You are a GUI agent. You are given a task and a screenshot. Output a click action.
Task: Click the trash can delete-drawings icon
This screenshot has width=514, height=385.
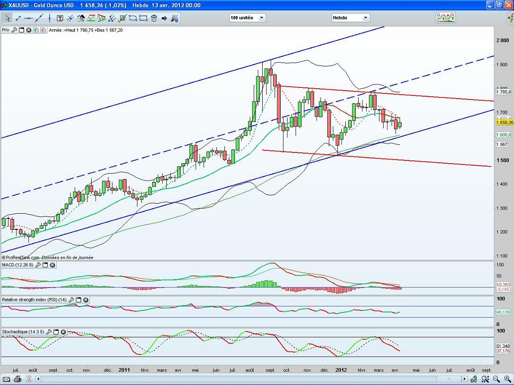154,18
